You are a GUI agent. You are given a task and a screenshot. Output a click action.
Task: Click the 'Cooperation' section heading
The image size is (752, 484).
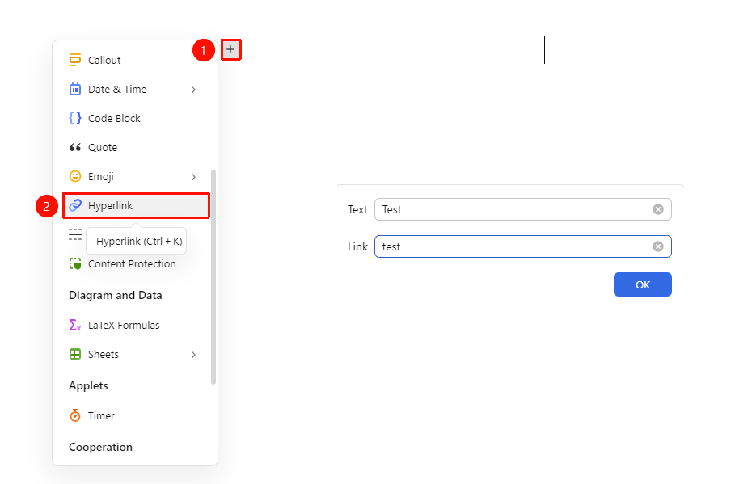(100, 447)
